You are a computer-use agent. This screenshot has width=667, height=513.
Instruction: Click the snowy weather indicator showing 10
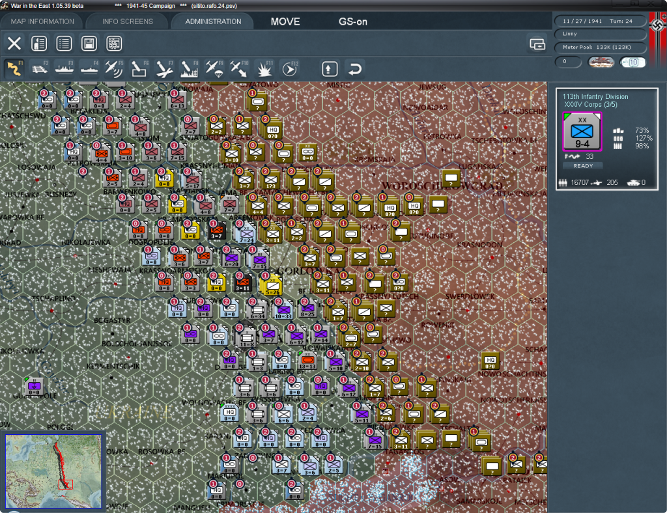tap(632, 62)
